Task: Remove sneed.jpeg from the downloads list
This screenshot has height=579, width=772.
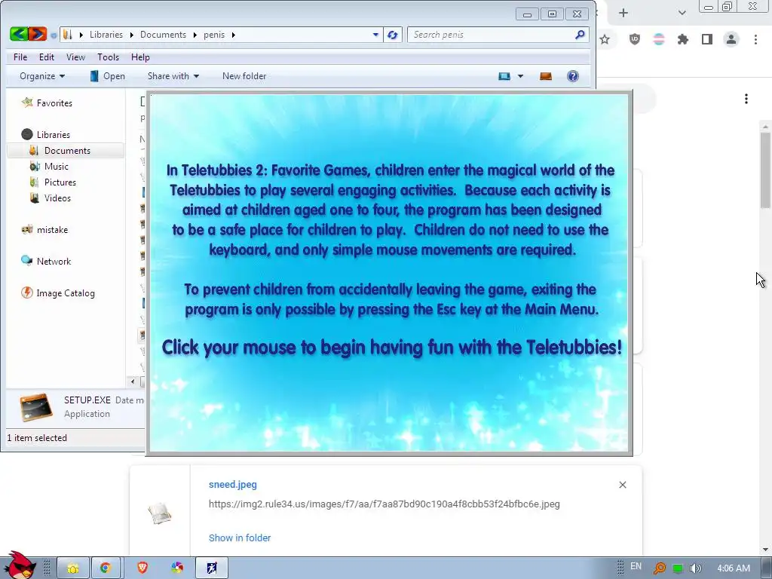Action: 622,485
